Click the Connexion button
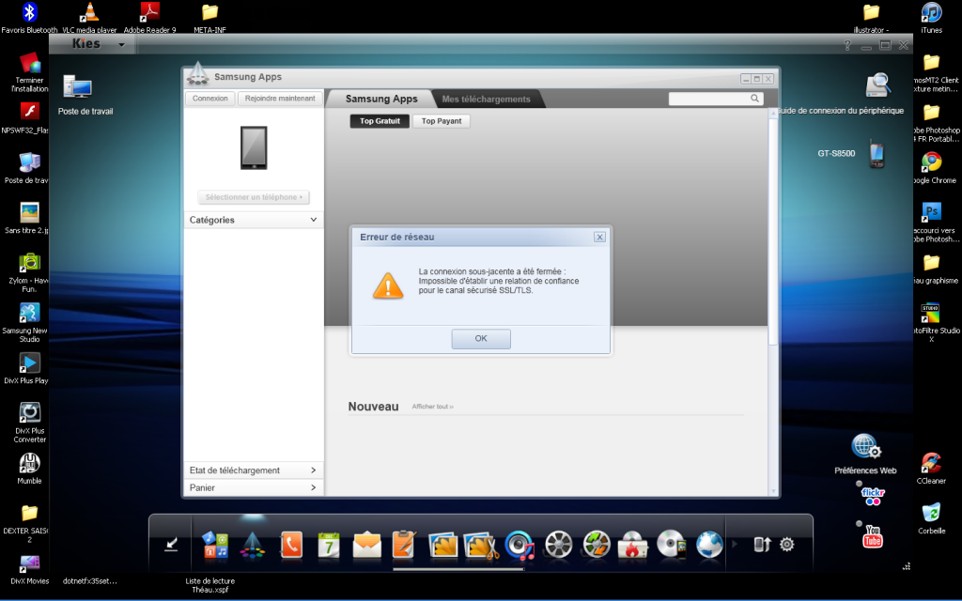Viewport: 962px width, 601px height. pos(209,98)
